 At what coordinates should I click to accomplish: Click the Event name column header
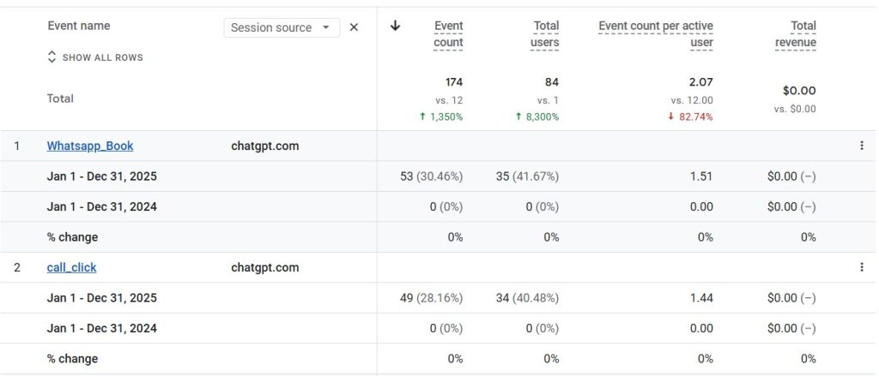[x=79, y=26]
